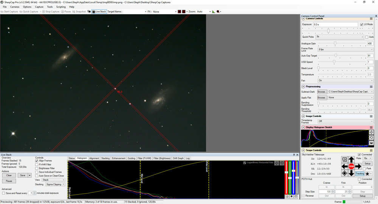Click the auto-stretch lightning bolt icon
378x204 pixels.
[x=372, y=133]
